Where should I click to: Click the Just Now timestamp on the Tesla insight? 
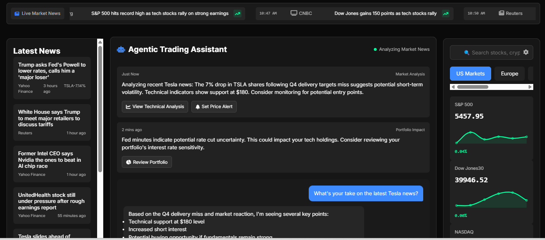point(130,74)
